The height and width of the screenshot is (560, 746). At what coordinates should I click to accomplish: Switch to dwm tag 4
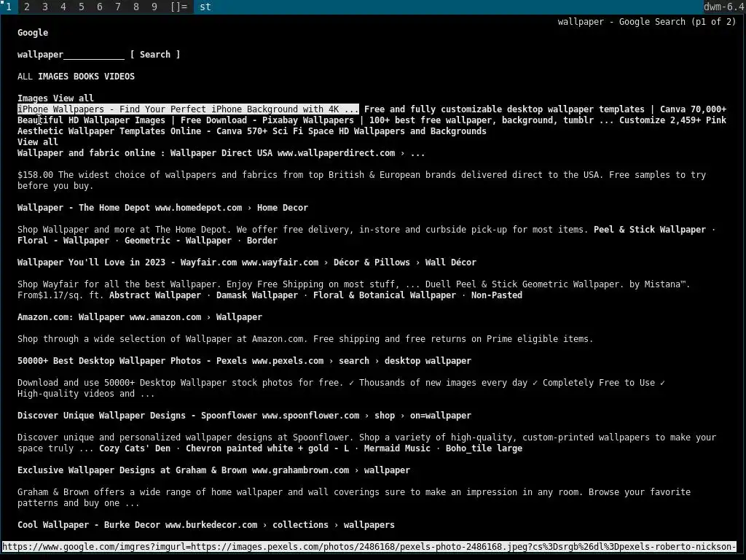click(63, 7)
